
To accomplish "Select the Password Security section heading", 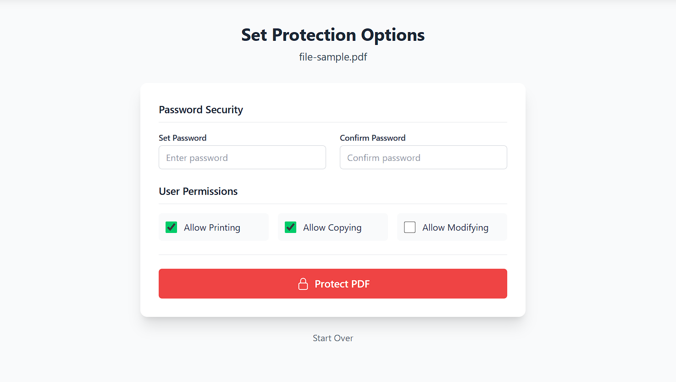I will [x=201, y=110].
